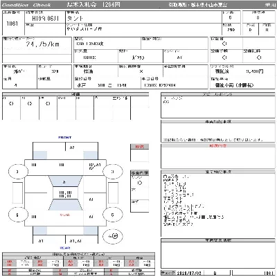Select lot number 1081 in top-left box
This screenshot has width=277, height=277.
[12, 24]
